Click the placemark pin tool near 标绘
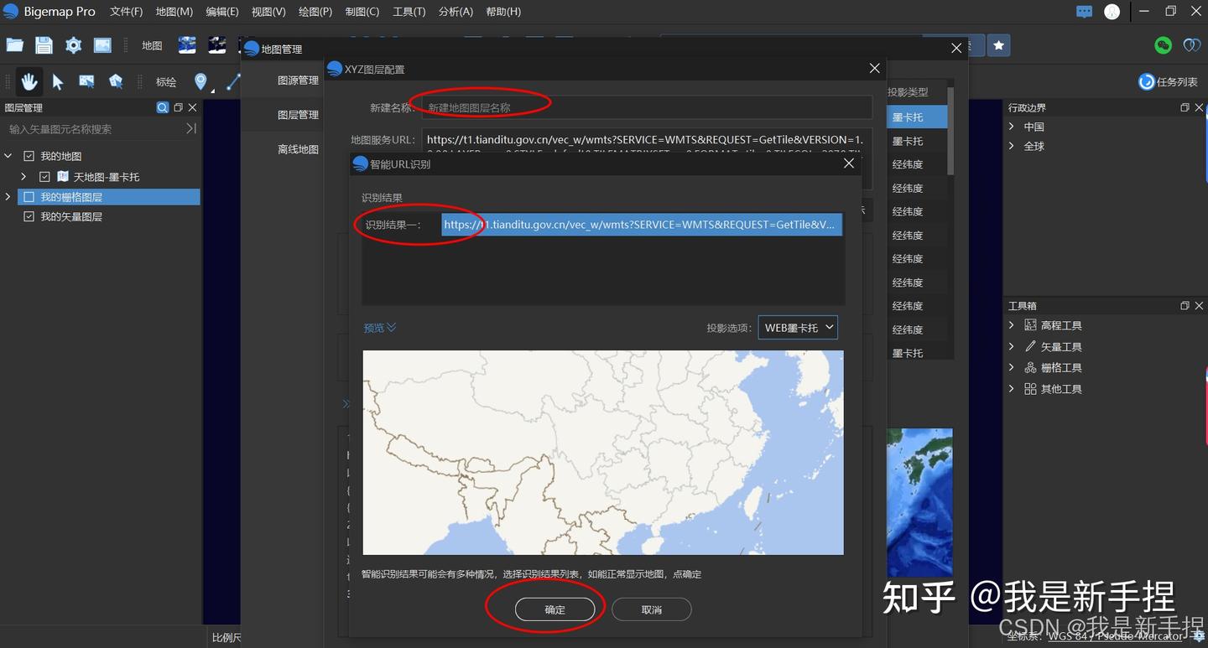The image size is (1208, 648). (x=200, y=81)
